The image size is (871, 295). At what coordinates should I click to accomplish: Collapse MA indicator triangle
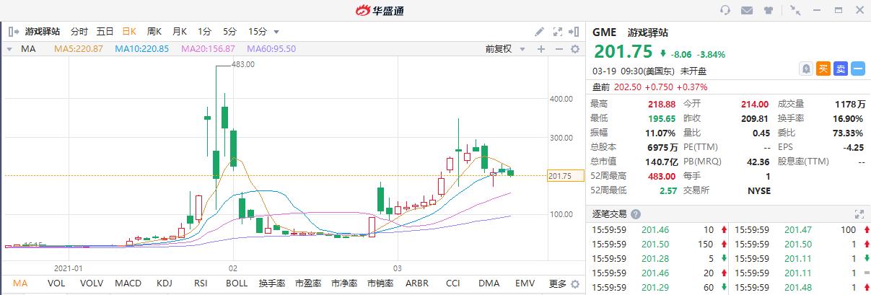(x=10, y=49)
